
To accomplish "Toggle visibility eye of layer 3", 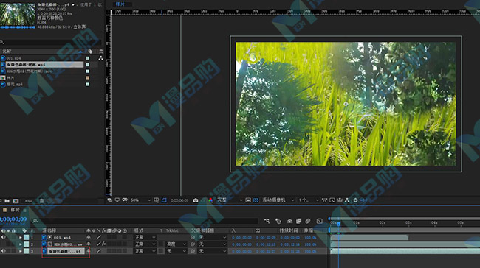I will [x=4, y=251].
